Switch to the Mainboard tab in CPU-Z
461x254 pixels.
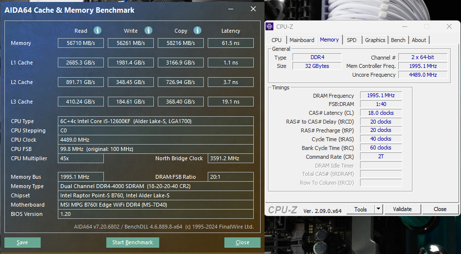click(x=302, y=40)
